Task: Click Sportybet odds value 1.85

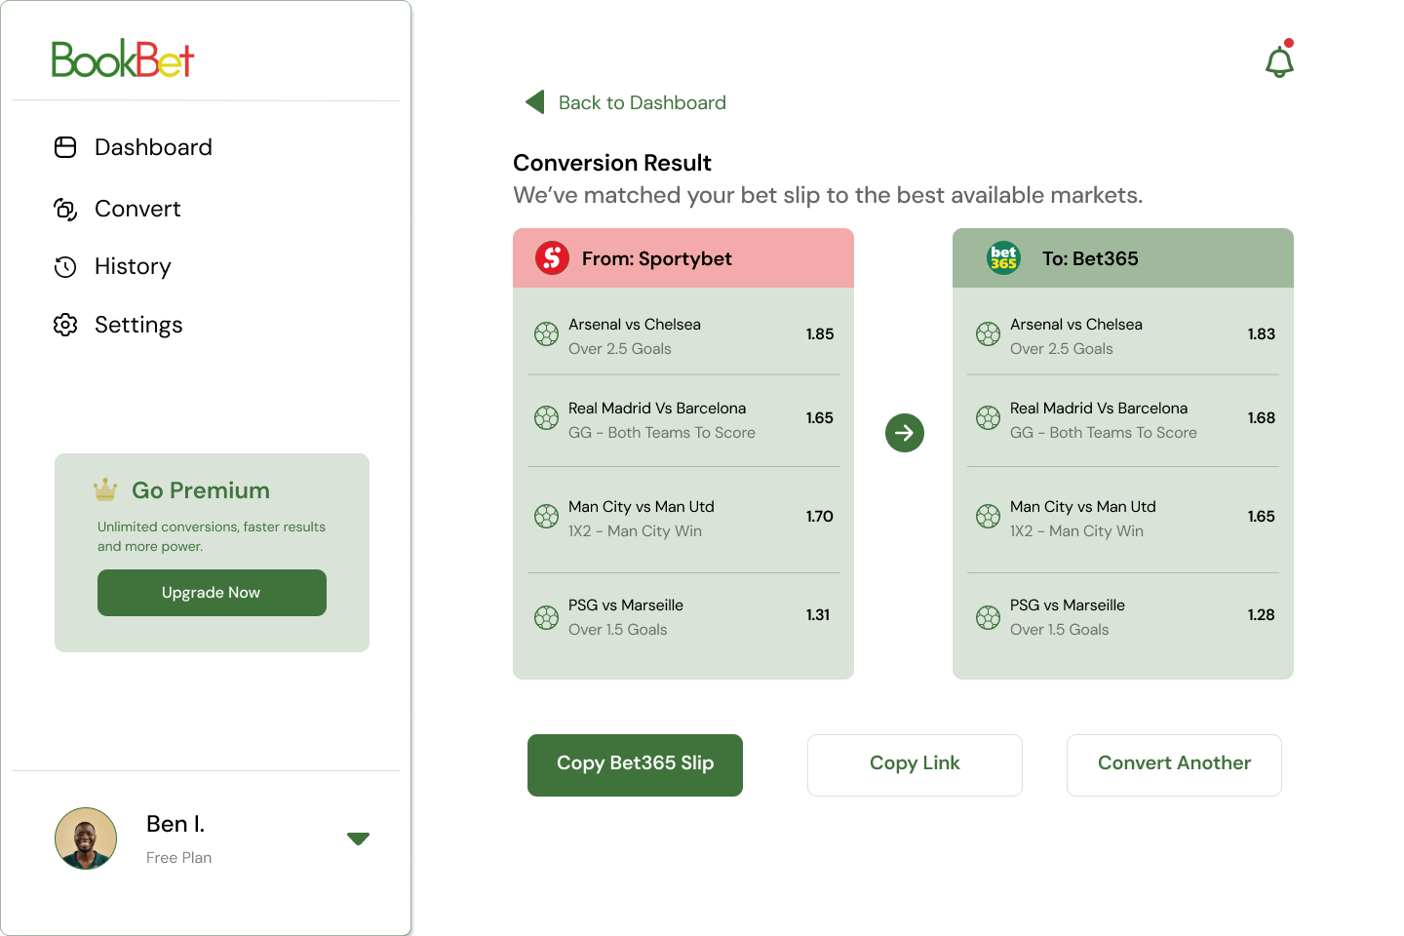Action: [820, 334]
